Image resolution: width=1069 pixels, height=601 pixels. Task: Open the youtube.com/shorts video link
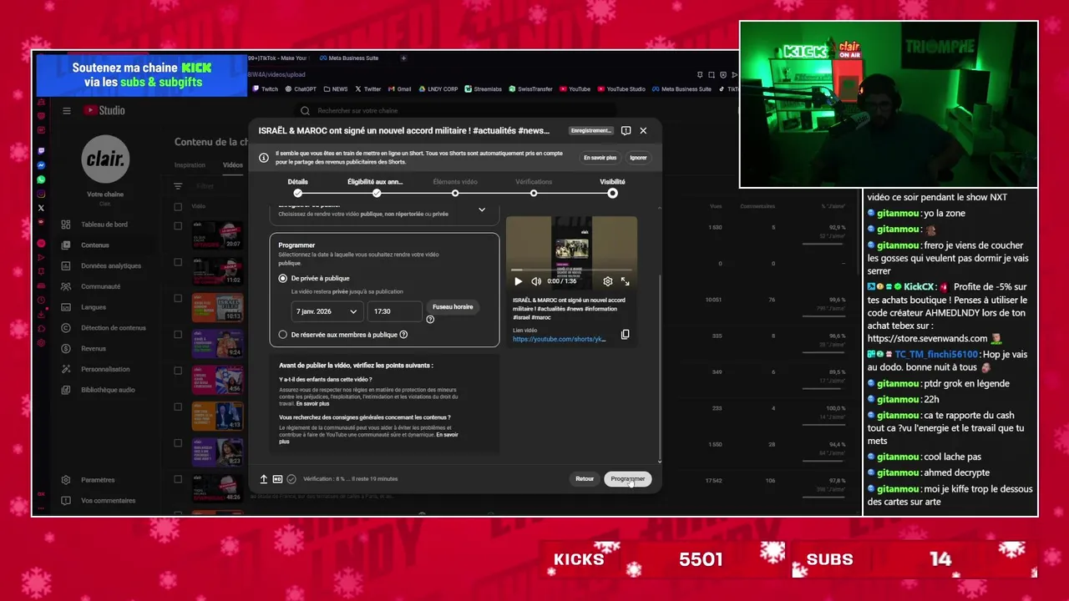point(559,340)
